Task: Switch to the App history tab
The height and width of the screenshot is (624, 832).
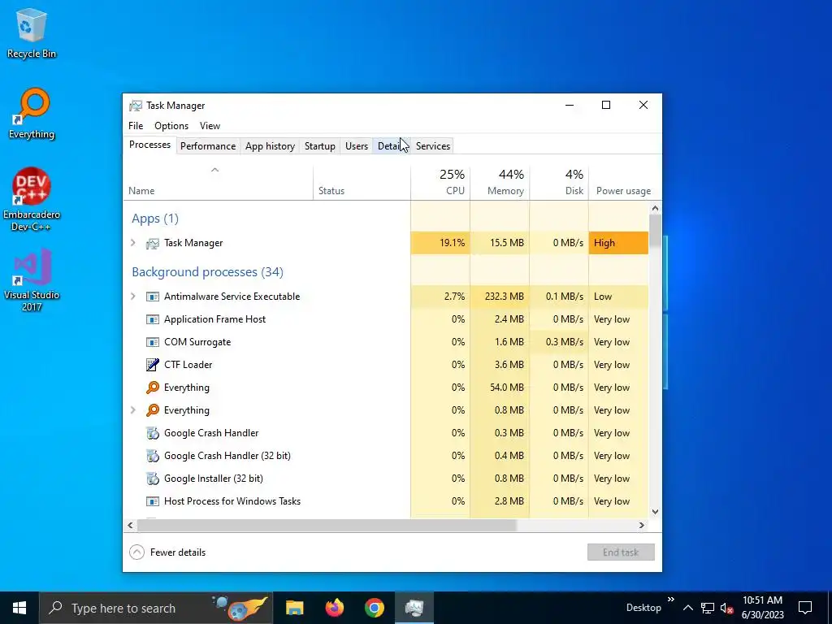Action: (x=270, y=146)
